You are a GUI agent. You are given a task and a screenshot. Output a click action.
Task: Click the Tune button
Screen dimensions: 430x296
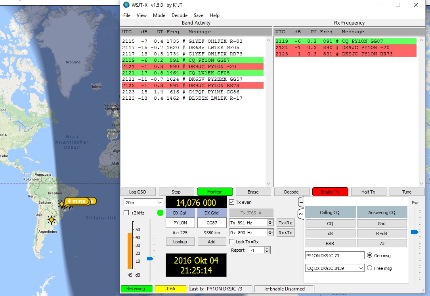[x=407, y=192]
